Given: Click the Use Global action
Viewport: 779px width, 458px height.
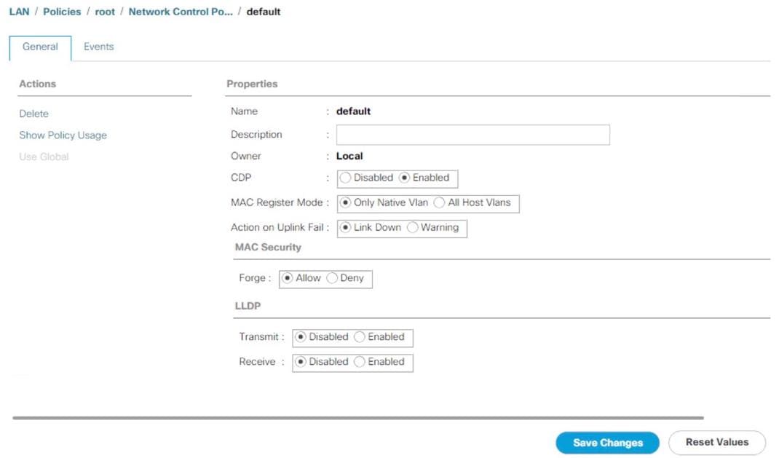Looking at the screenshot, I should [44, 157].
